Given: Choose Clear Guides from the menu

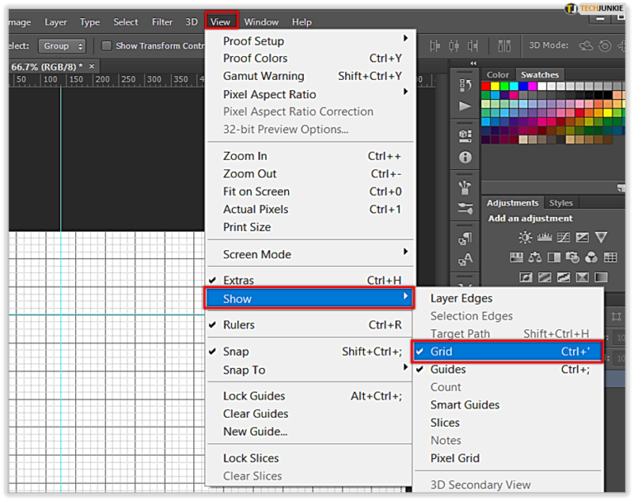Looking at the screenshot, I should tap(256, 414).
